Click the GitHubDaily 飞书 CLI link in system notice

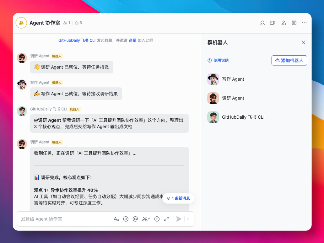pos(77,40)
